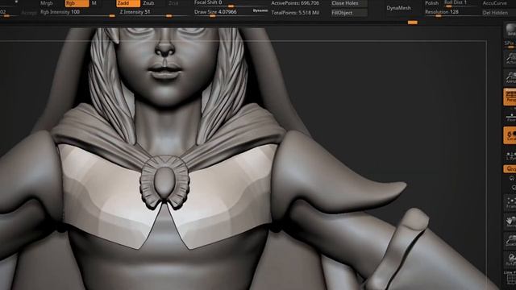Toggle the Polish option for DynaMesh

point(432,3)
